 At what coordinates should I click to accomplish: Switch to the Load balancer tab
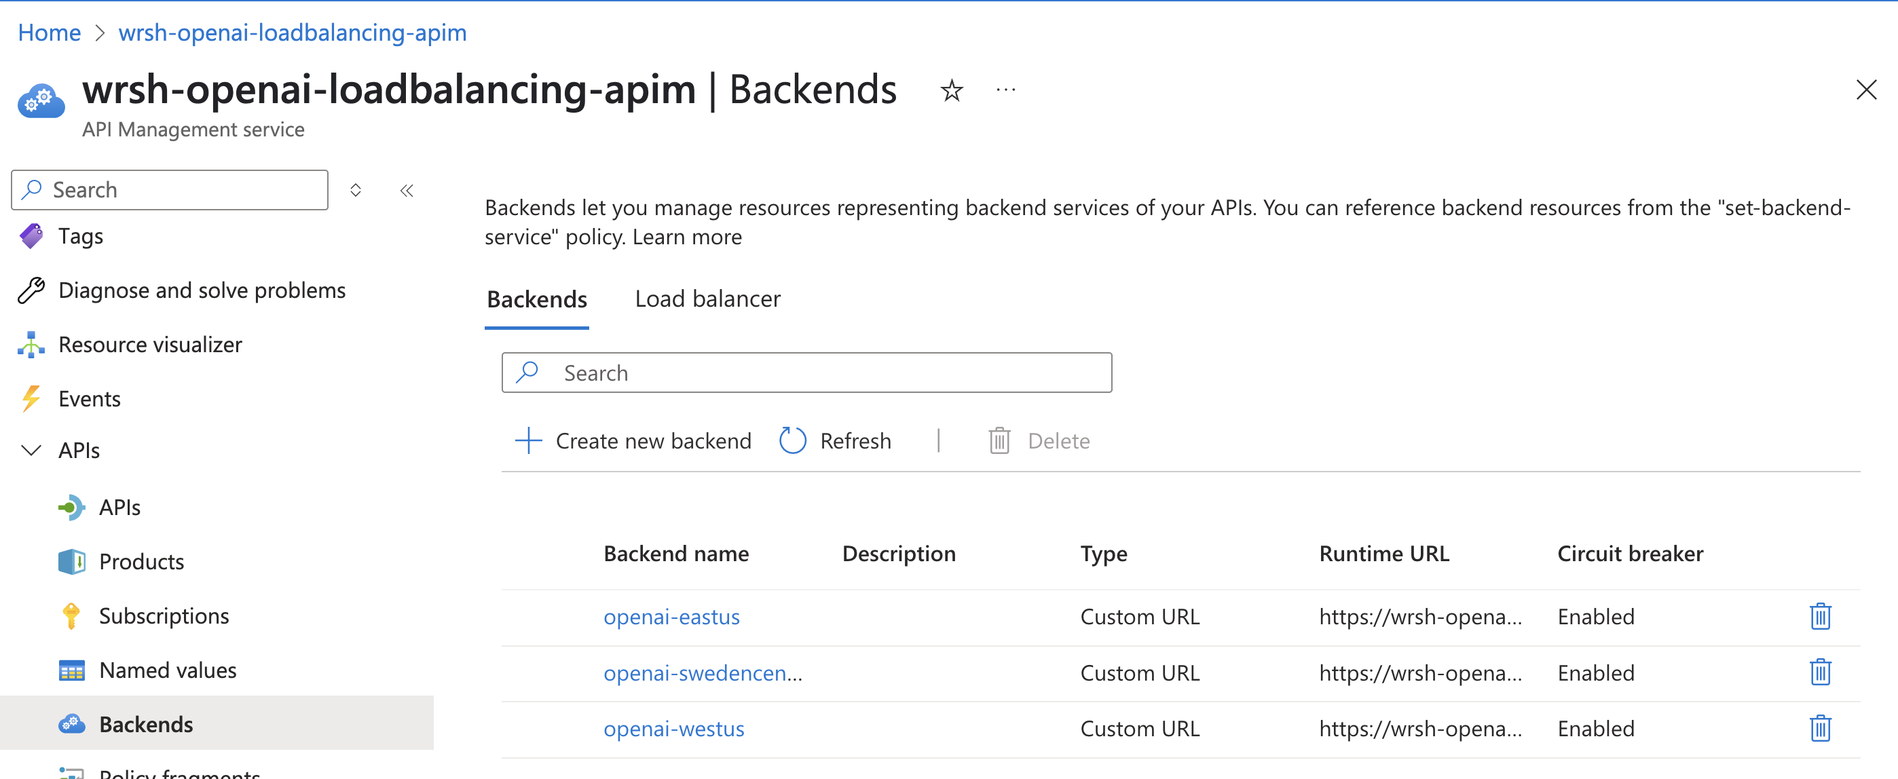707,299
